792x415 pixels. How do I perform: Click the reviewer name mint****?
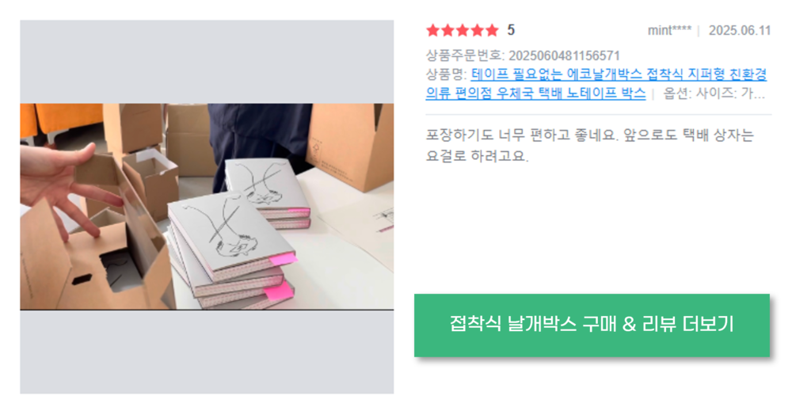[670, 30]
